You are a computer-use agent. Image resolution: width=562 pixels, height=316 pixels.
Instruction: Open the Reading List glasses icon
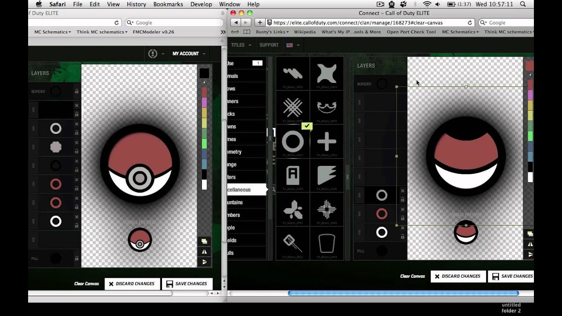235,32
